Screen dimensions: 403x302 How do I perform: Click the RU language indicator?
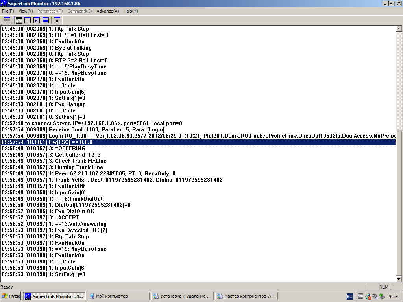click(x=349, y=296)
